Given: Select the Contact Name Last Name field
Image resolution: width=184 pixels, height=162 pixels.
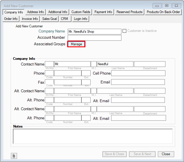Looking at the screenshot, I should pyautogui.click(x=115, y=64).
